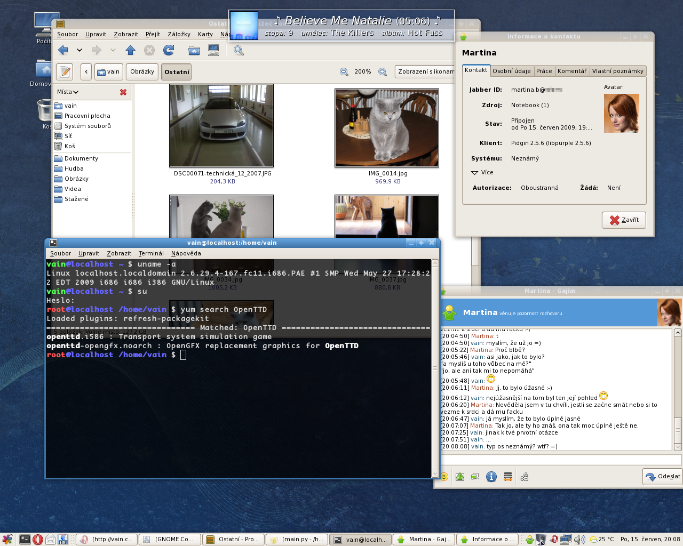Click the terminal window vertical scrollbar
This screenshot has width=683, height=546.
point(435,368)
